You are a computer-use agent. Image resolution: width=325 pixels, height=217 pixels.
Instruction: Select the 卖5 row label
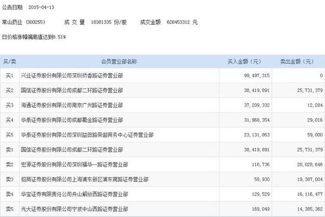pyautogui.click(x=9, y=209)
